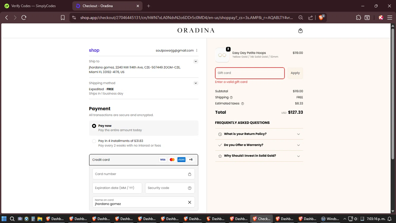Viewport: 396px width, 223px height.
Task: Click the American Express icon
Action: (181, 160)
